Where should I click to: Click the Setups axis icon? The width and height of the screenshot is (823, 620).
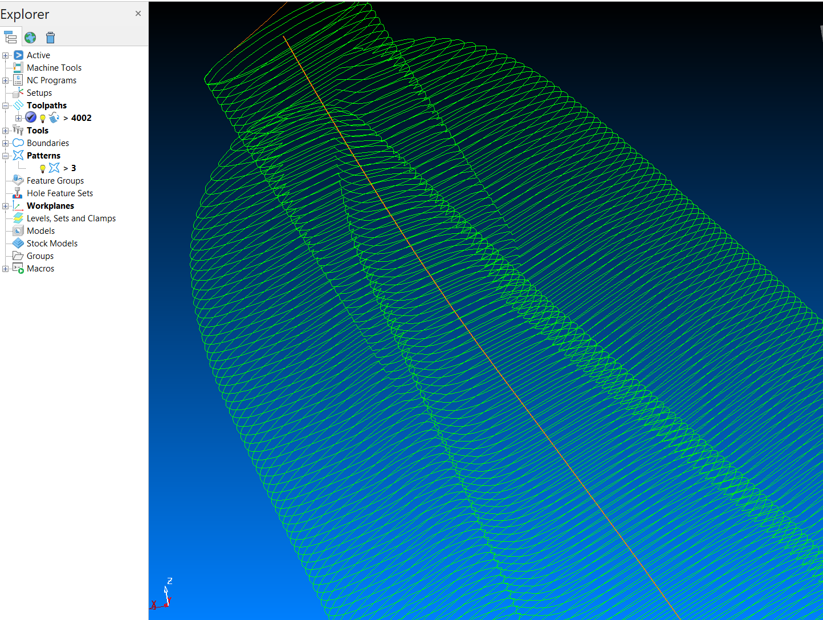pos(17,92)
